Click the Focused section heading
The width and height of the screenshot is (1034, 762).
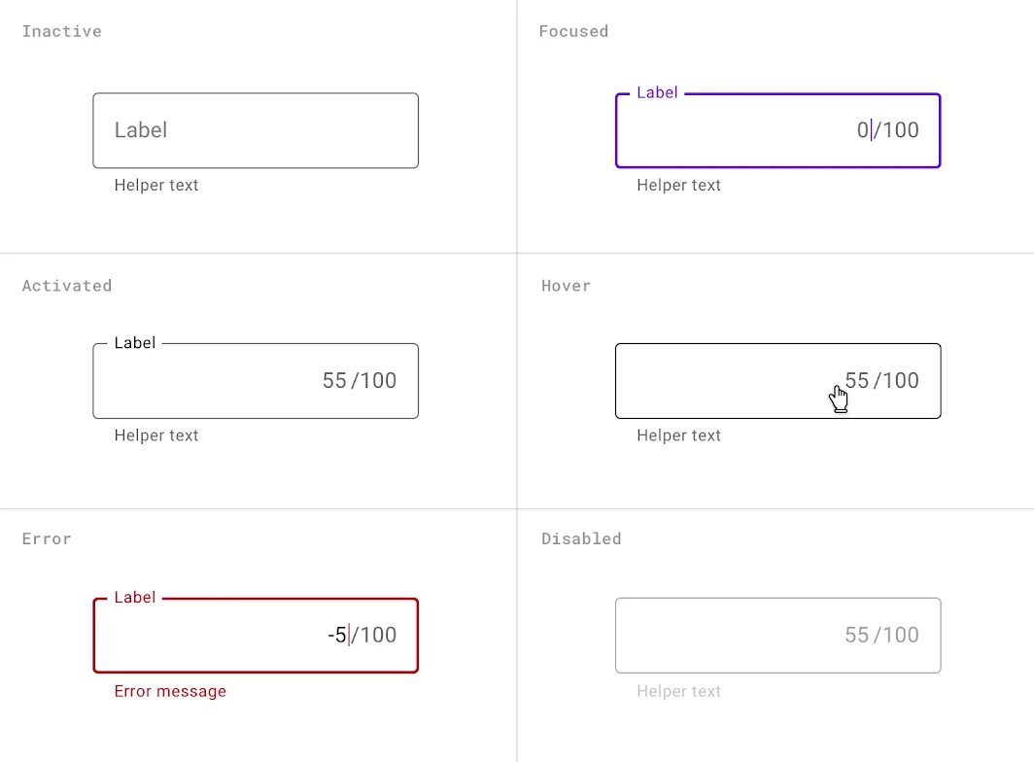pos(573,31)
